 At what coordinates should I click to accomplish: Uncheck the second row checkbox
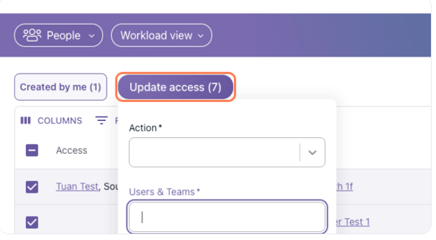tap(32, 222)
